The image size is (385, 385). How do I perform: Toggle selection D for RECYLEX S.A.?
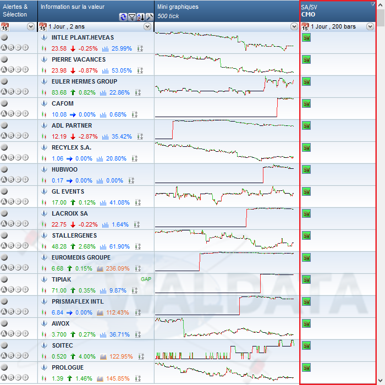click(25, 157)
